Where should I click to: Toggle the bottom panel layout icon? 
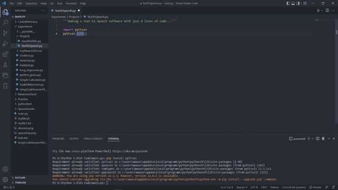pos(293,4)
